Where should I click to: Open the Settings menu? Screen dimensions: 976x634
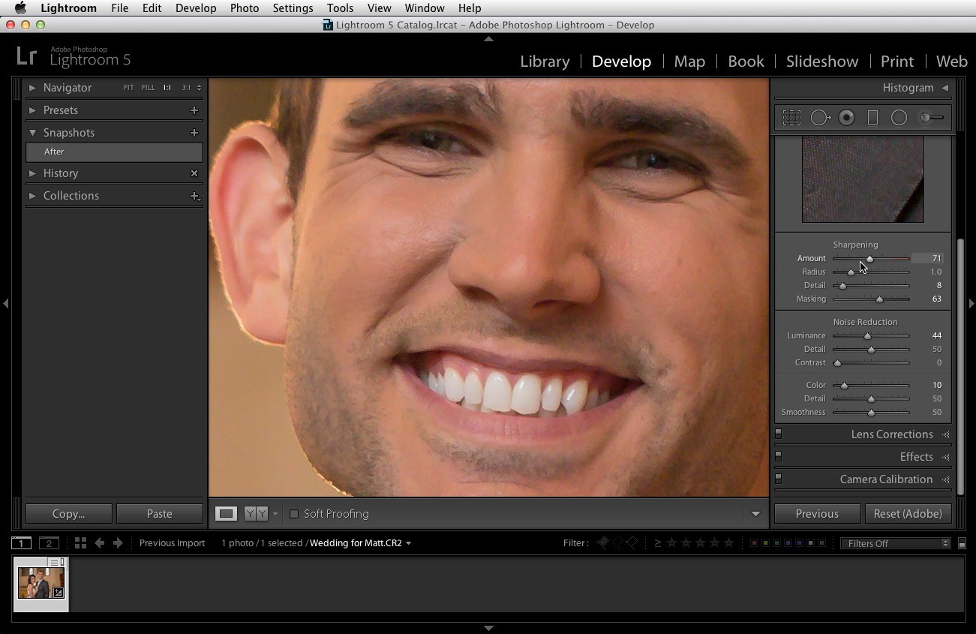[293, 8]
